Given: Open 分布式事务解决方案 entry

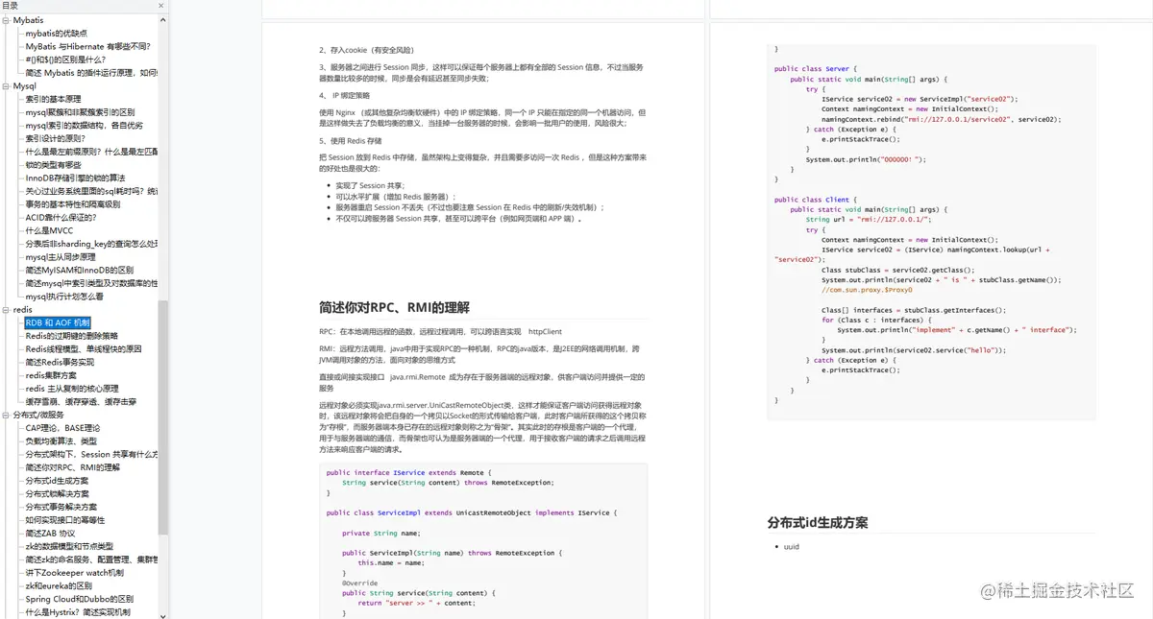Looking at the screenshot, I should tap(61, 507).
